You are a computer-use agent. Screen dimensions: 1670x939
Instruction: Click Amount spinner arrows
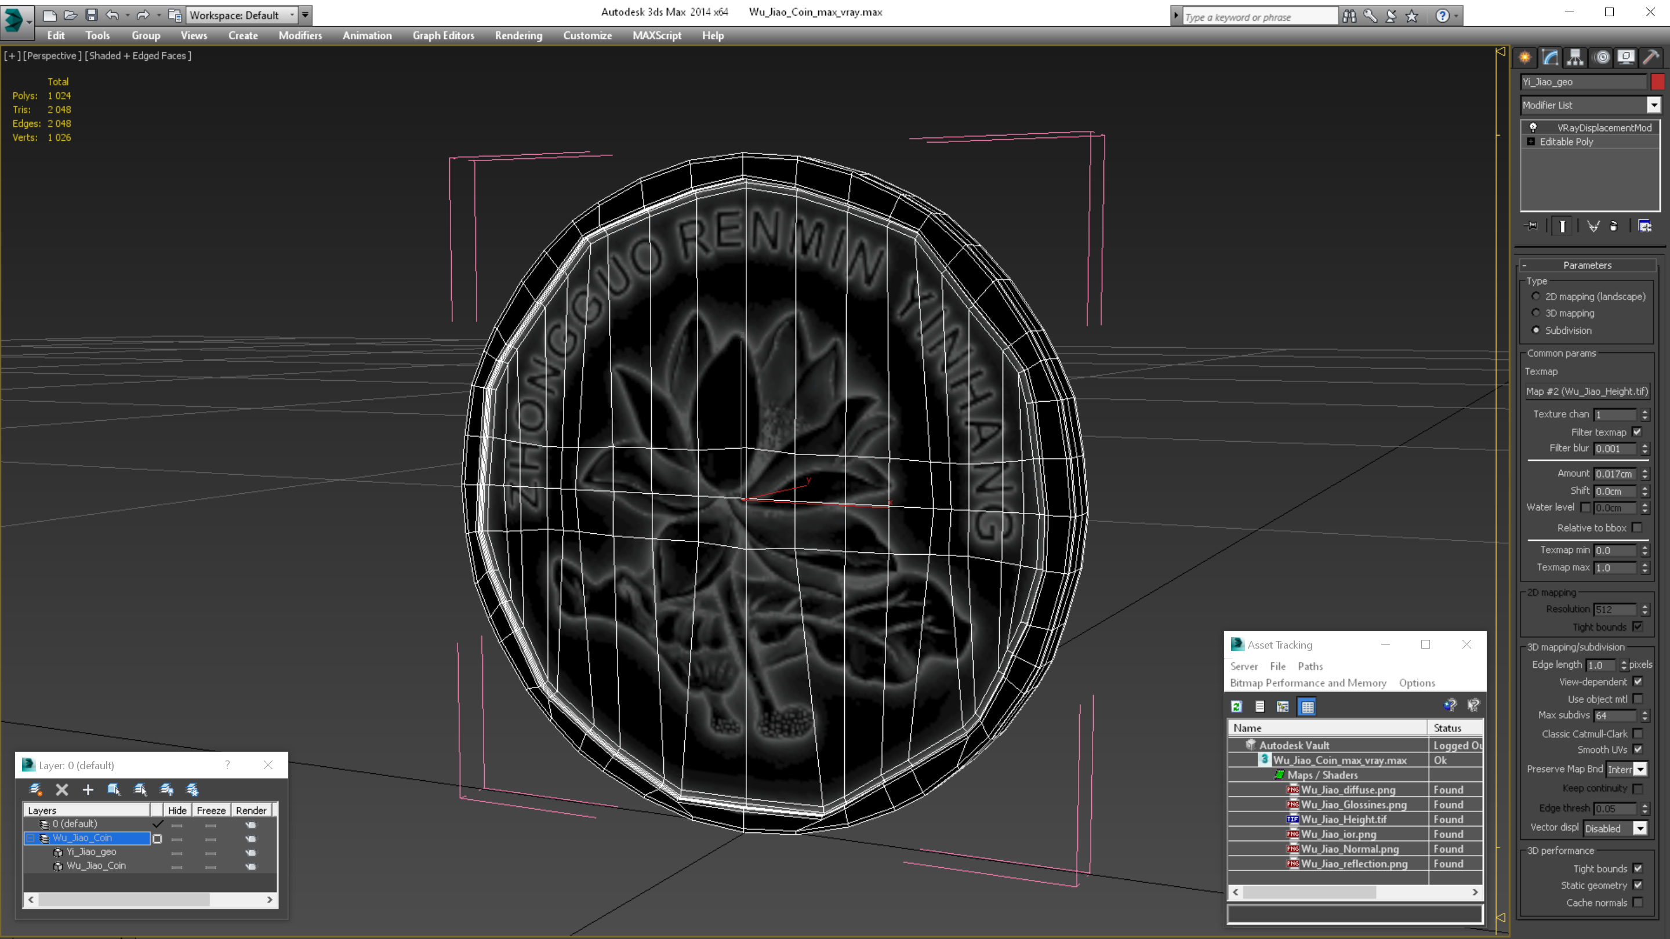click(x=1644, y=474)
